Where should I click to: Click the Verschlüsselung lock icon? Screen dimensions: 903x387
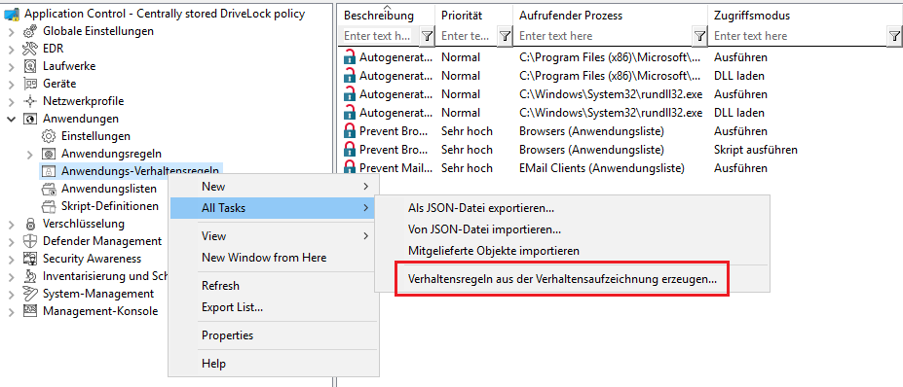click(30, 224)
